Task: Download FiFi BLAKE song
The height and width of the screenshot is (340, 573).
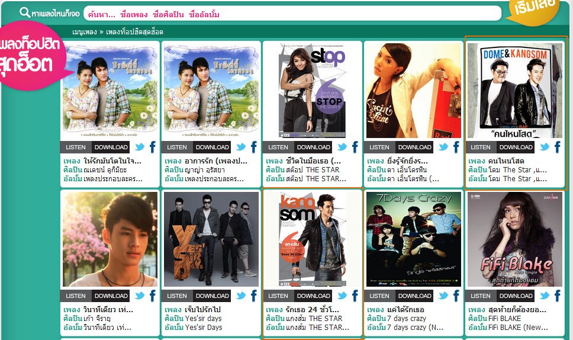Action: coord(516,296)
